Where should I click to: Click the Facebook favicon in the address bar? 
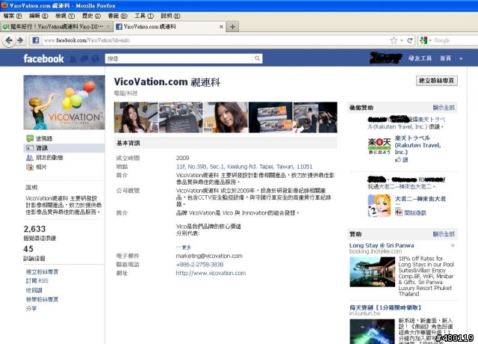[x=36, y=40]
